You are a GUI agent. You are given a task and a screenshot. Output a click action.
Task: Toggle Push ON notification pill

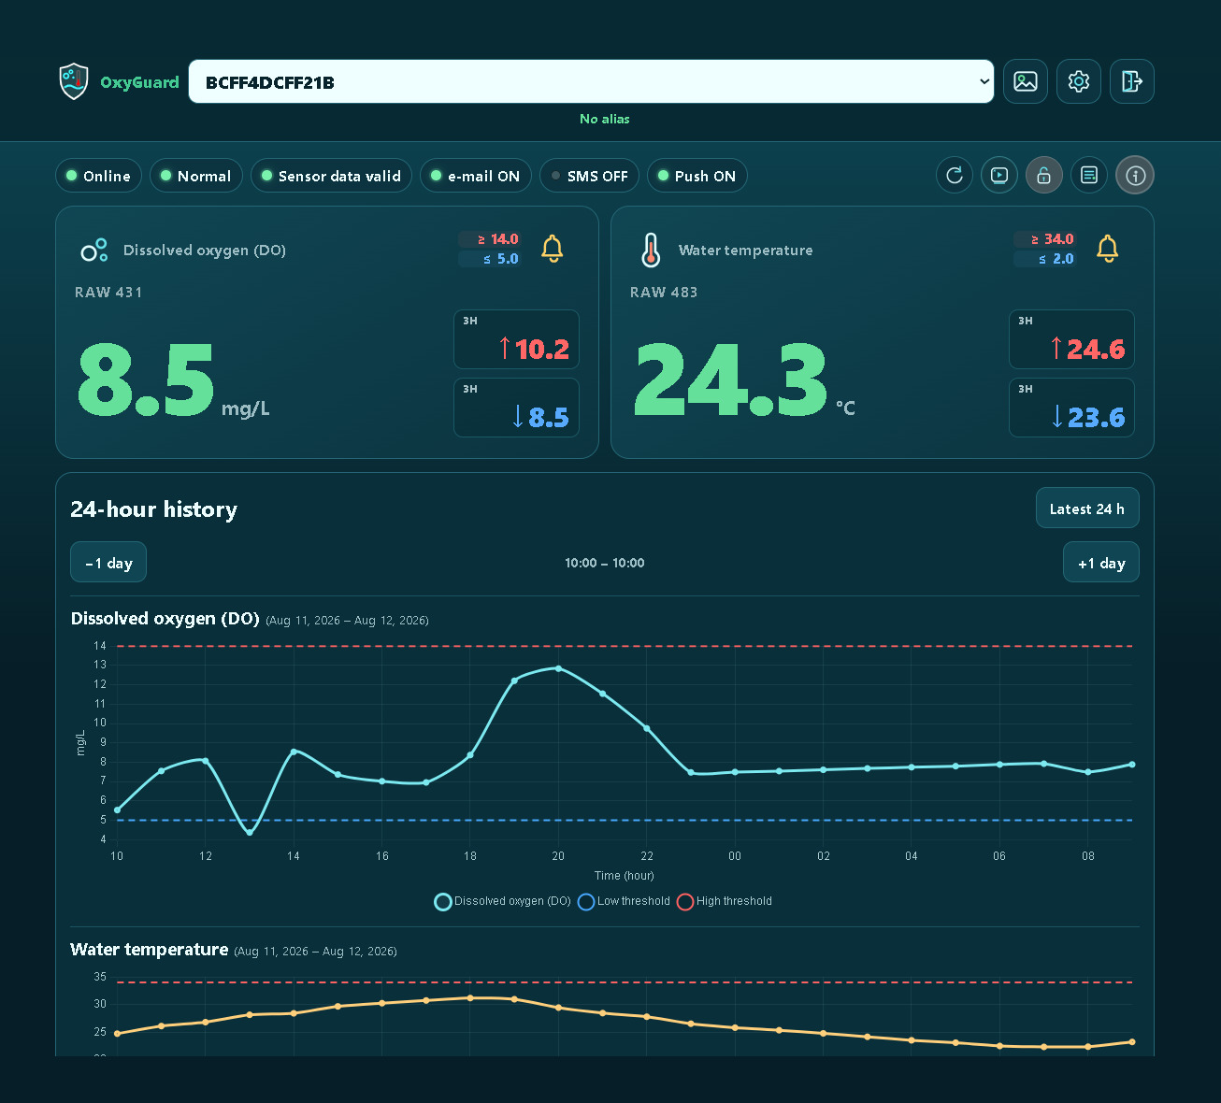click(x=697, y=176)
